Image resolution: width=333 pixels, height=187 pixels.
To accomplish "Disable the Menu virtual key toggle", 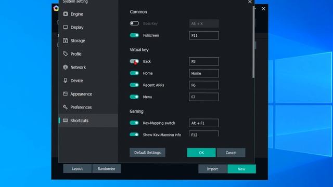I will (x=134, y=97).
